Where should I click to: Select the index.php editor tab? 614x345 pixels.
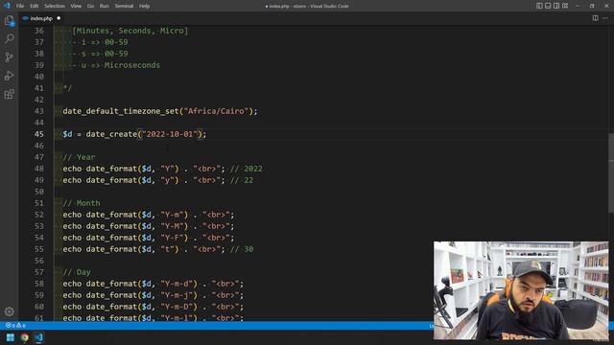tap(41, 18)
